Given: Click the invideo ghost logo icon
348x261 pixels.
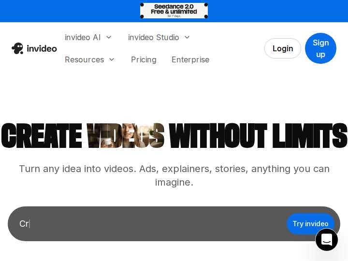Looking at the screenshot, I should click(x=17, y=48).
